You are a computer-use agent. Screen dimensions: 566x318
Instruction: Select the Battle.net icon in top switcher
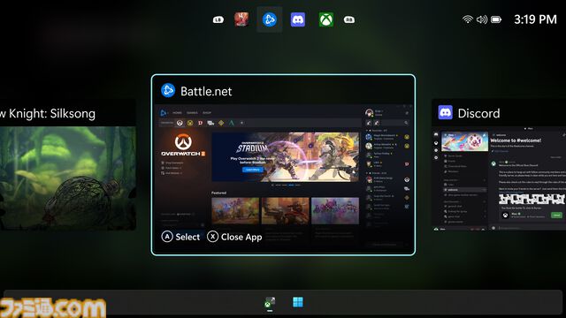(269, 19)
